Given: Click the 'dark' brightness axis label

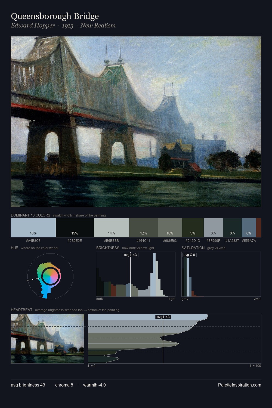Looking at the screenshot, I should click(x=100, y=299).
